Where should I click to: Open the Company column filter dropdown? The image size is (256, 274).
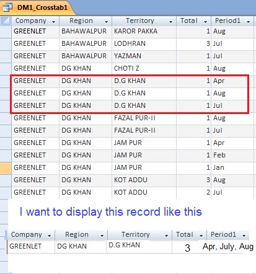pyautogui.click(x=54, y=22)
